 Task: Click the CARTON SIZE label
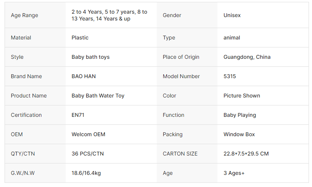click(180, 154)
